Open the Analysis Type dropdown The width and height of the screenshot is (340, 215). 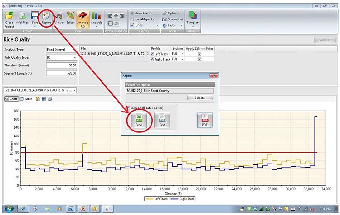[61, 50]
